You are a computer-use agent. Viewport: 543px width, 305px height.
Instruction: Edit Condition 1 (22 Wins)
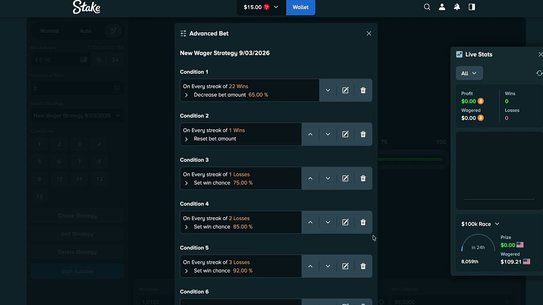point(345,90)
